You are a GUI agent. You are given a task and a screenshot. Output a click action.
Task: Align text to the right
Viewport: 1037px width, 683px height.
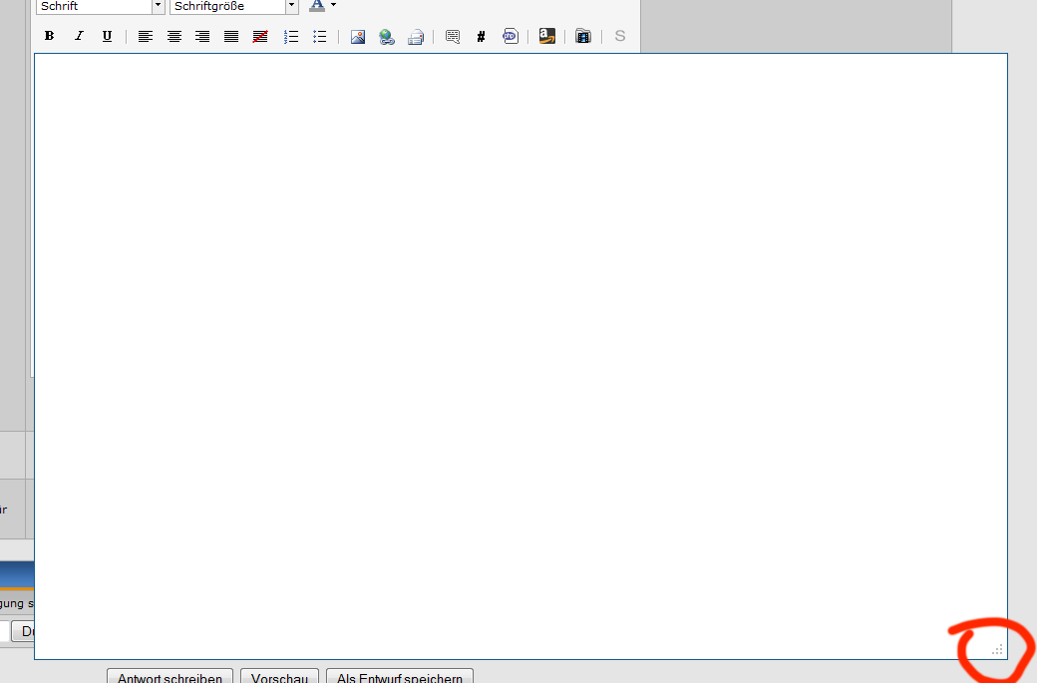(x=202, y=36)
